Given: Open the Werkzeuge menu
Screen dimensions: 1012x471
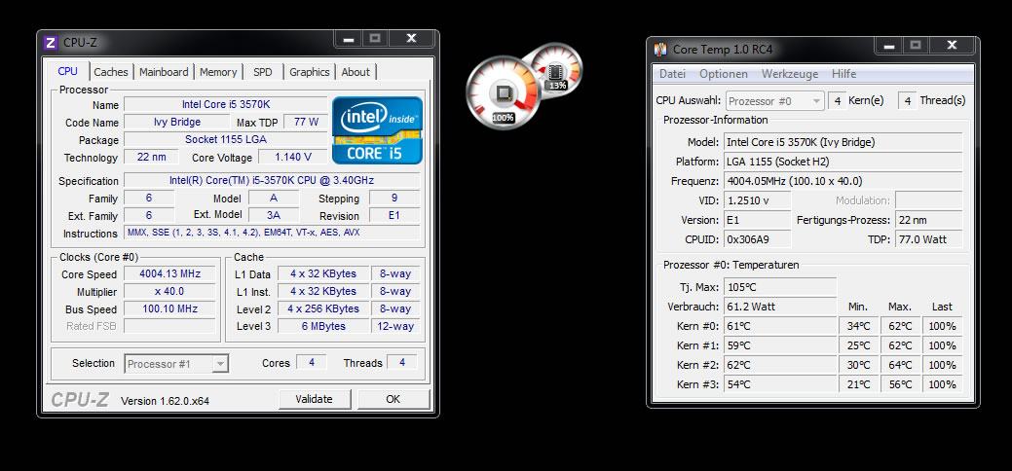Looking at the screenshot, I should click(789, 74).
